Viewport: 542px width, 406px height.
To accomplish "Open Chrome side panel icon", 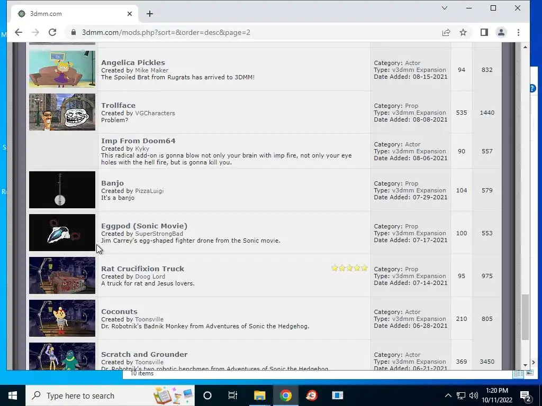I will click(484, 32).
